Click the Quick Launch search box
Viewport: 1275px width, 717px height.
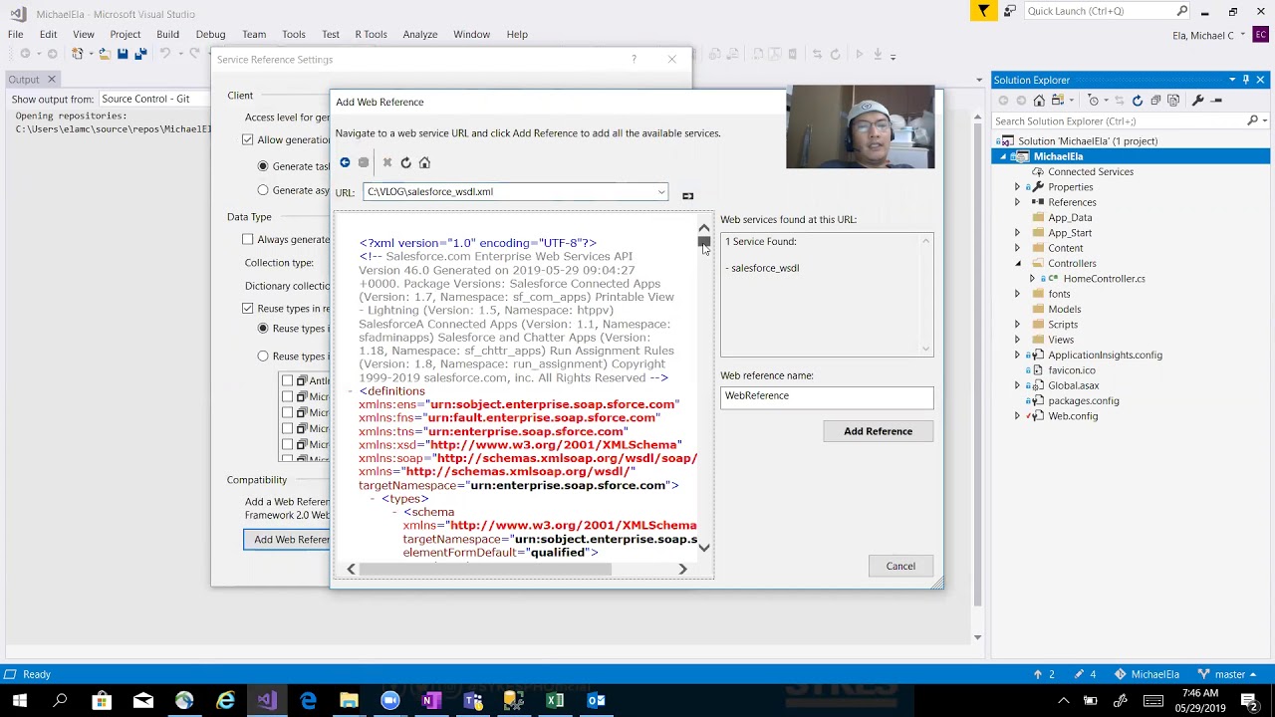(x=1101, y=11)
